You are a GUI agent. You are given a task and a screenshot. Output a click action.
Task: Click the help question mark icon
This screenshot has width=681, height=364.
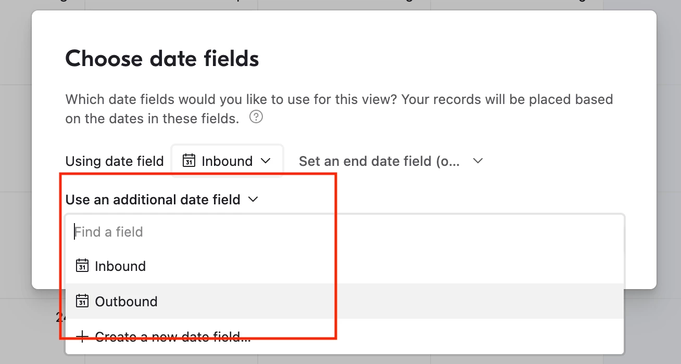256,118
